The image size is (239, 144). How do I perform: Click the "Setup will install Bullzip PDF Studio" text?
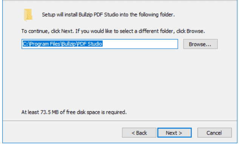coord(80,15)
